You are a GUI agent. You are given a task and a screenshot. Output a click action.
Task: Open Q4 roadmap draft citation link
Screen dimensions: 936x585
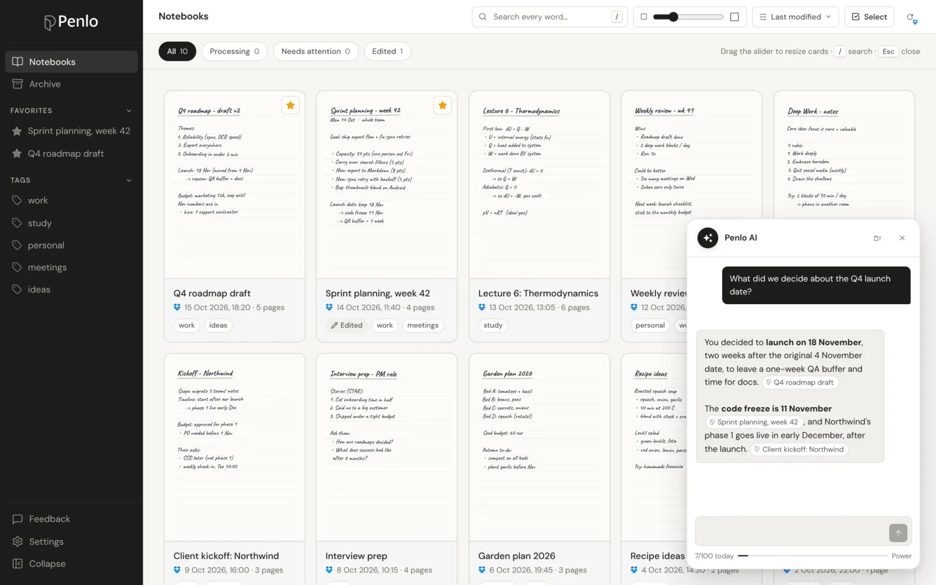tap(800, 382)
